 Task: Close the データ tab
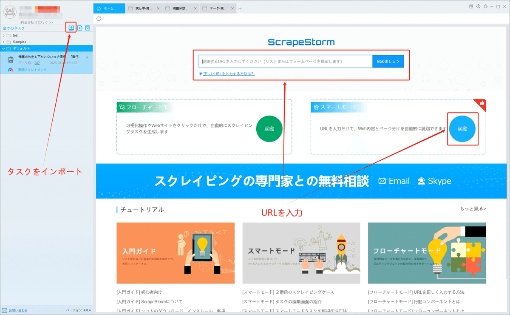click(x=233, y=9)
